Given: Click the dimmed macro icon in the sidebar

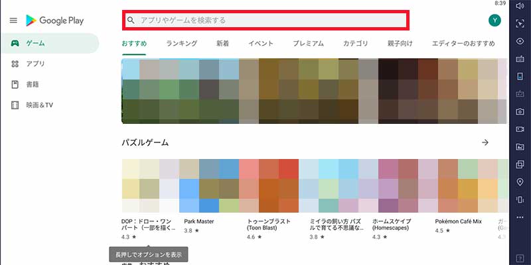Looking at the screenshot, I should (x=520, y=94).
